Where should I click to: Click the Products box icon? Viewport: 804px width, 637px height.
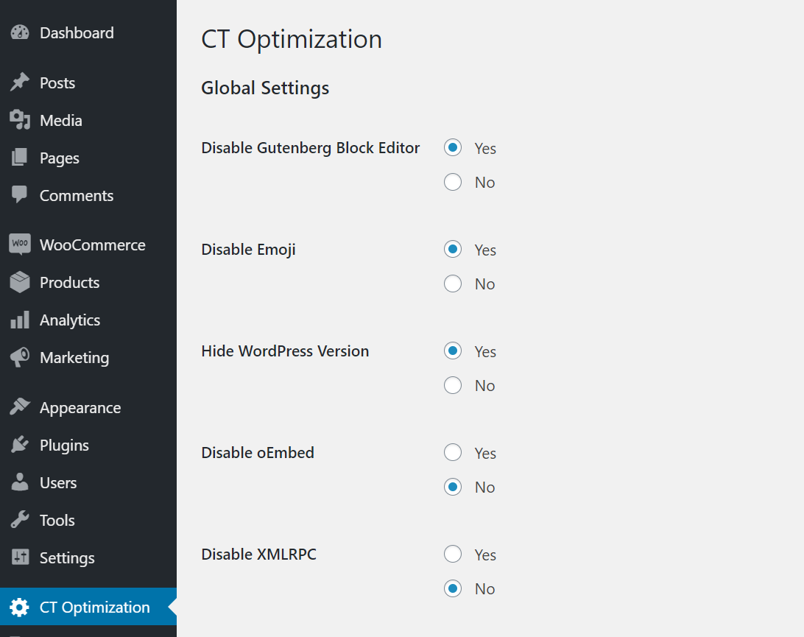[20, 282]
